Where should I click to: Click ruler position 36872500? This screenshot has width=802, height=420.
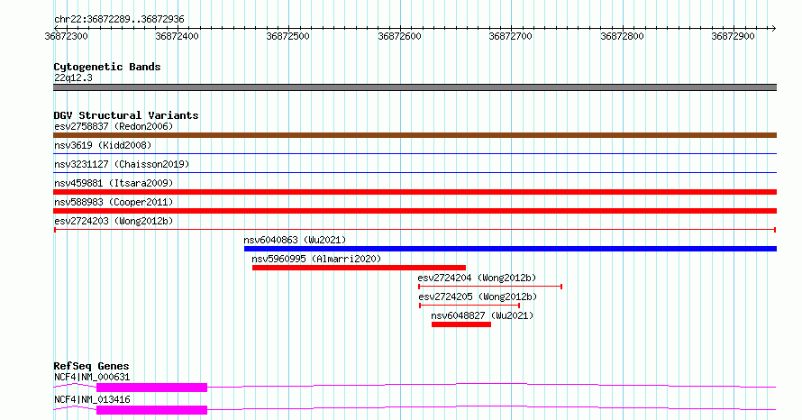(288, 36)
